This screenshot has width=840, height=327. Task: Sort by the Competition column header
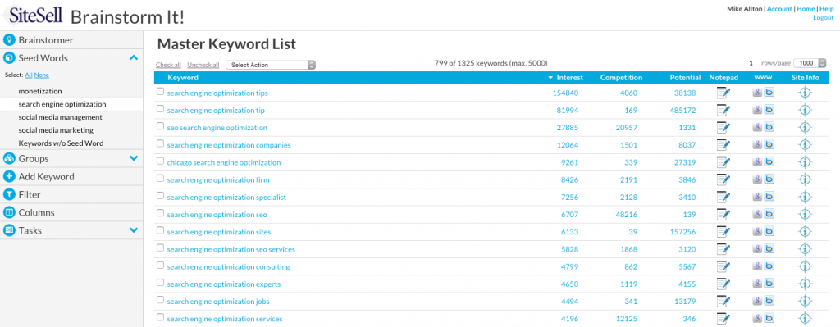click(x=621, y=78)
